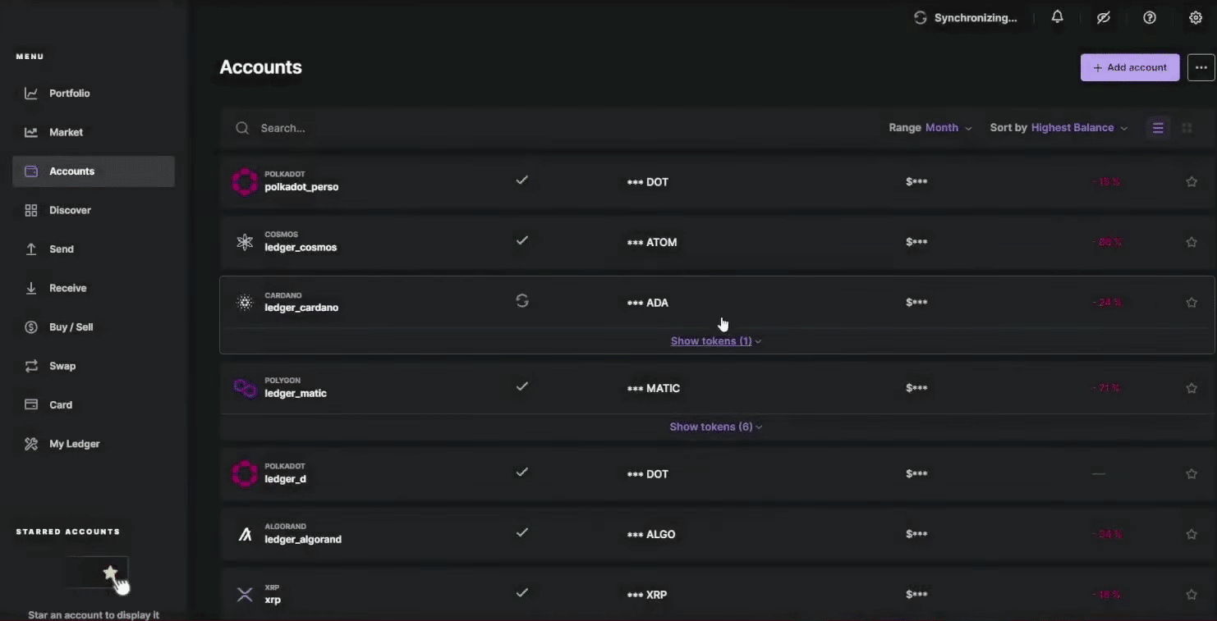Image resolution: width=1217 pixels, height=621 pixels.
Task: Switch to grid view layout icon
Action: click(x=1187, y=128)
